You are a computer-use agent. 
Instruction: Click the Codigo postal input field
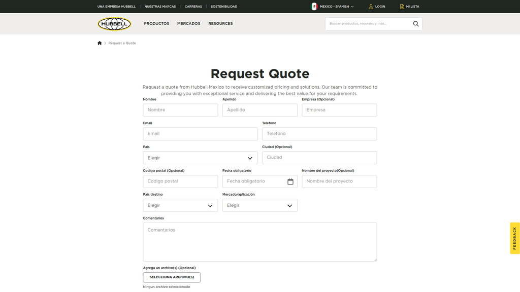coord(180,181)
